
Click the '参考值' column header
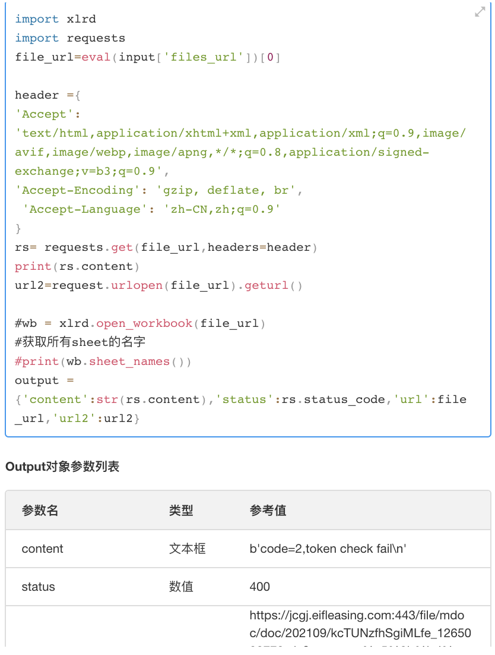[x=268, y=510]
